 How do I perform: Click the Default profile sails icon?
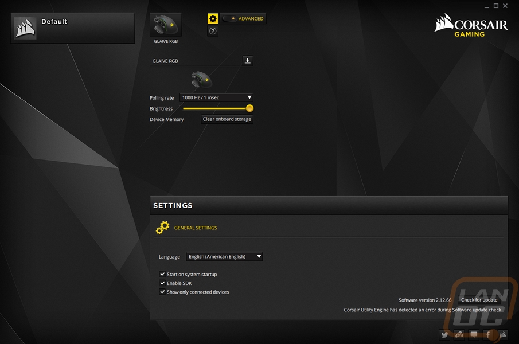(x=25, y=28)
